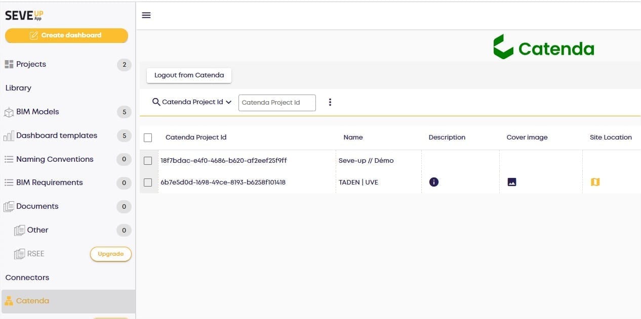The height and width of the screenshot is (319, 641).
Task: Click the BIM Models cube icon
Action: (x=9, y=112)
